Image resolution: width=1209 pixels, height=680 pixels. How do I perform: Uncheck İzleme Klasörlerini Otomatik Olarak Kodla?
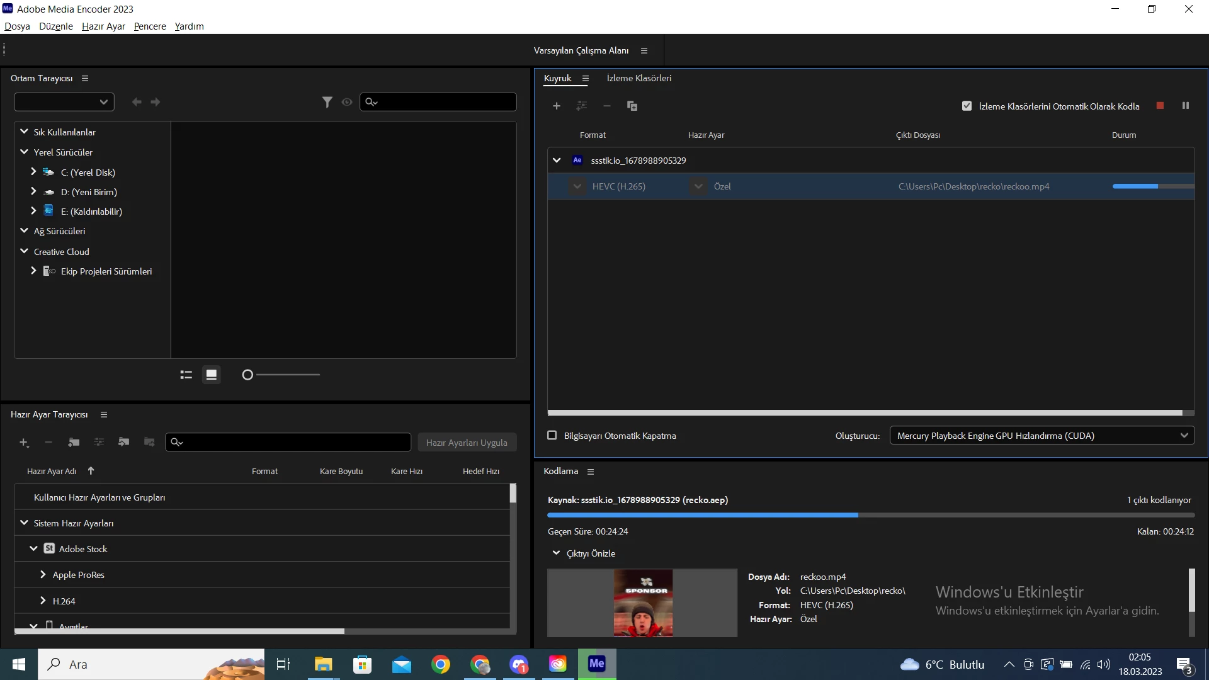click(967, 106)
